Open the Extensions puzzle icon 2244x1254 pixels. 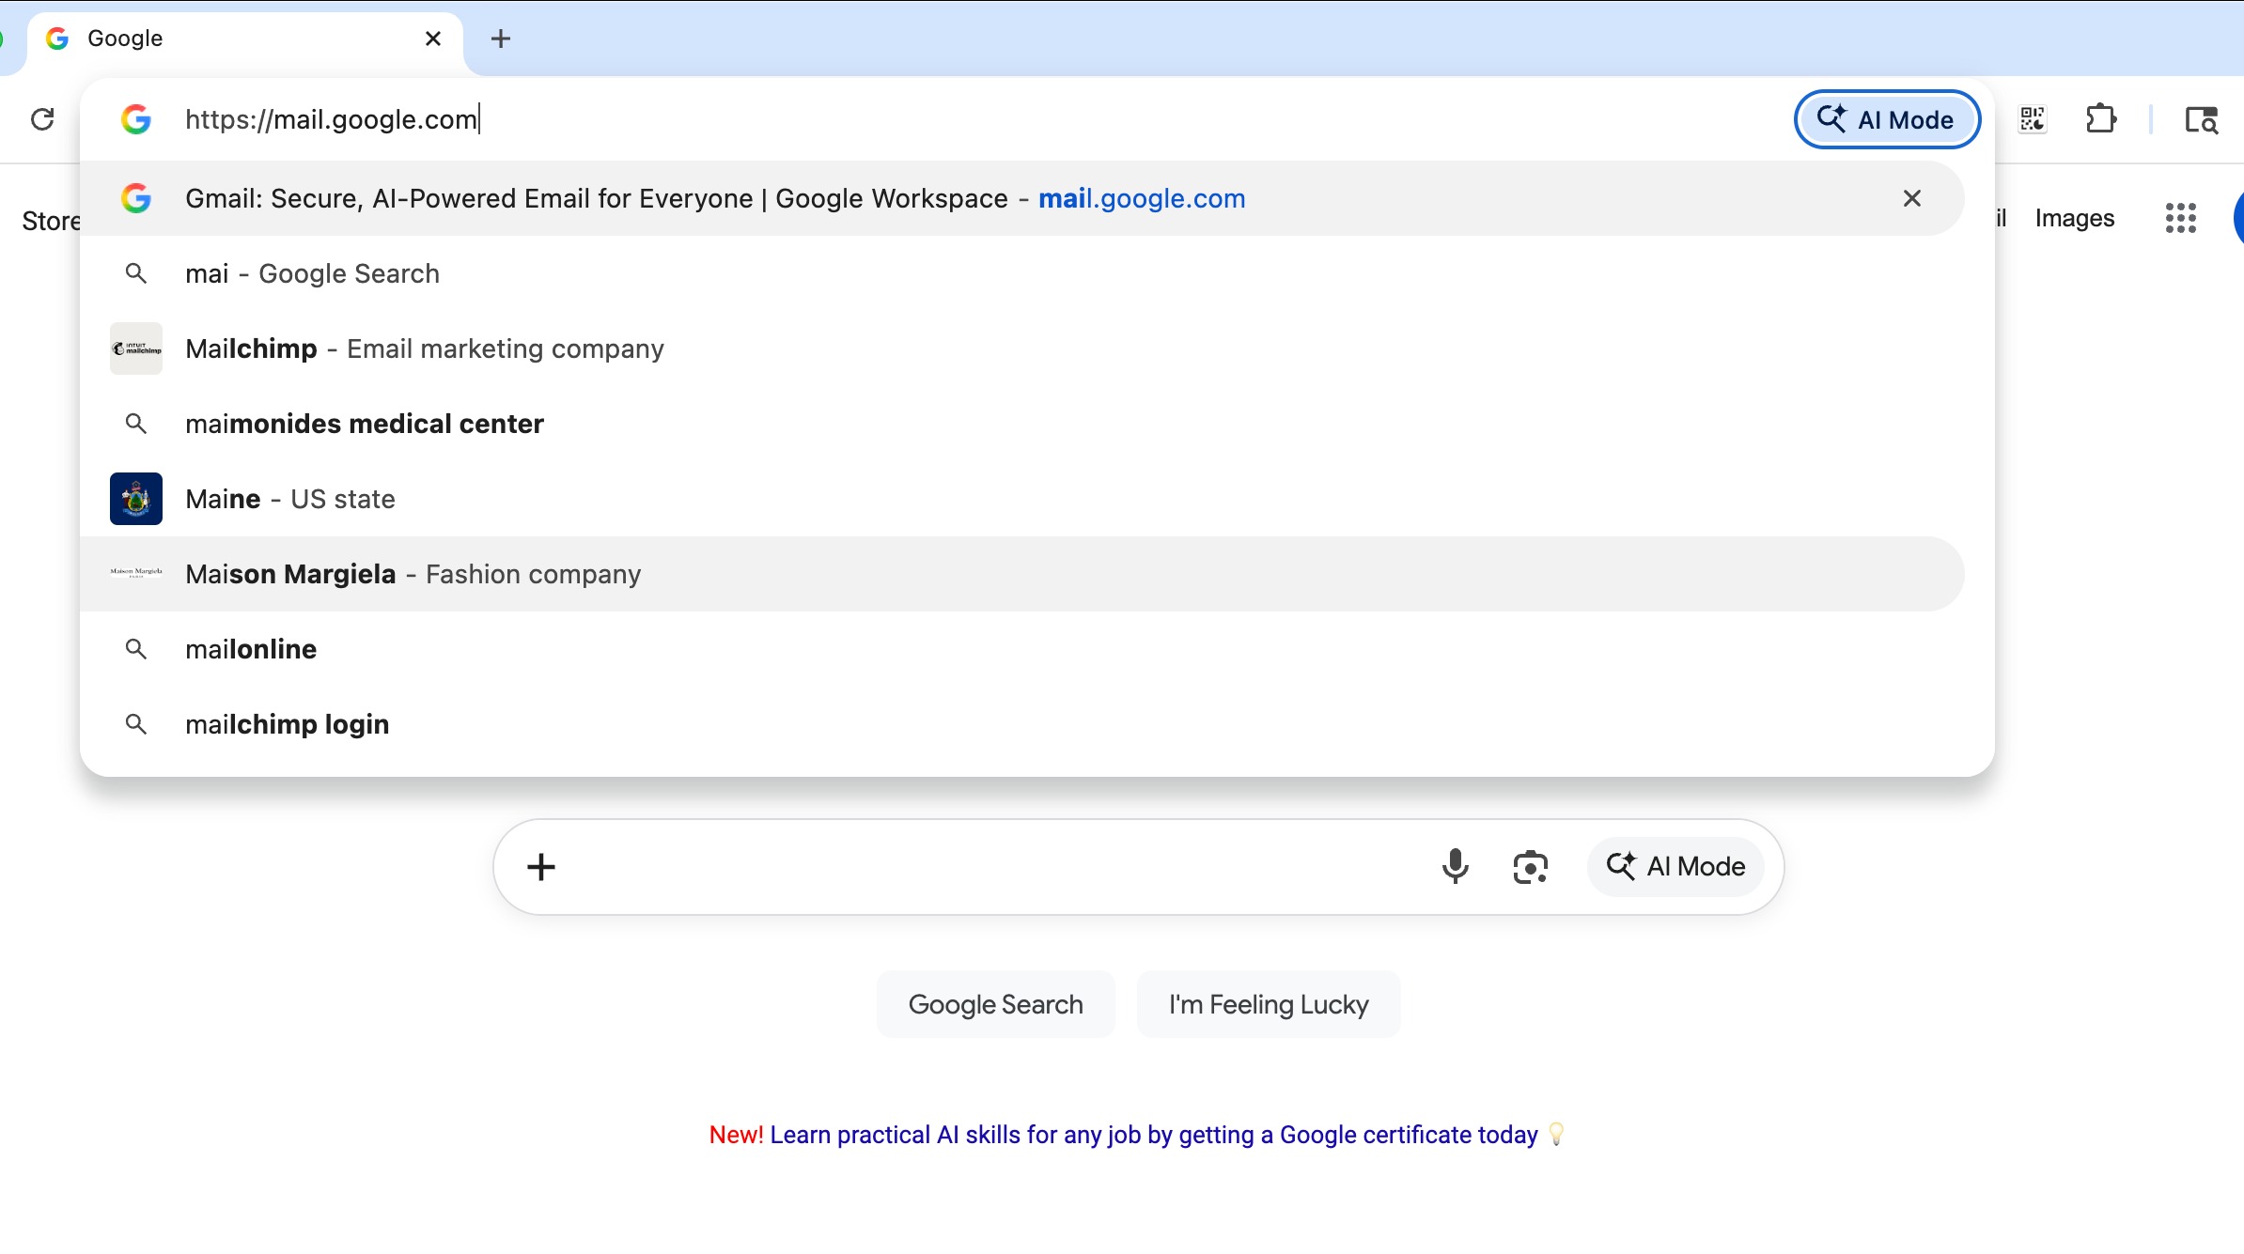(2101, 119)
